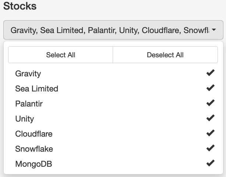Click the dropdown caret arrow icon

214,30
